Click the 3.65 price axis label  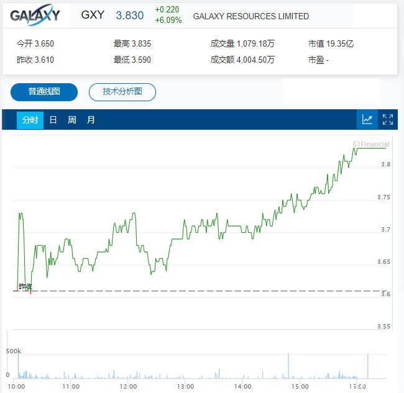click(x=383, y=262)
